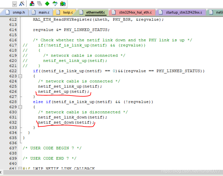Collapse the code fold at line 629
Screen dimensions: 223x176
pyautogui.click(x=20, y=107)
